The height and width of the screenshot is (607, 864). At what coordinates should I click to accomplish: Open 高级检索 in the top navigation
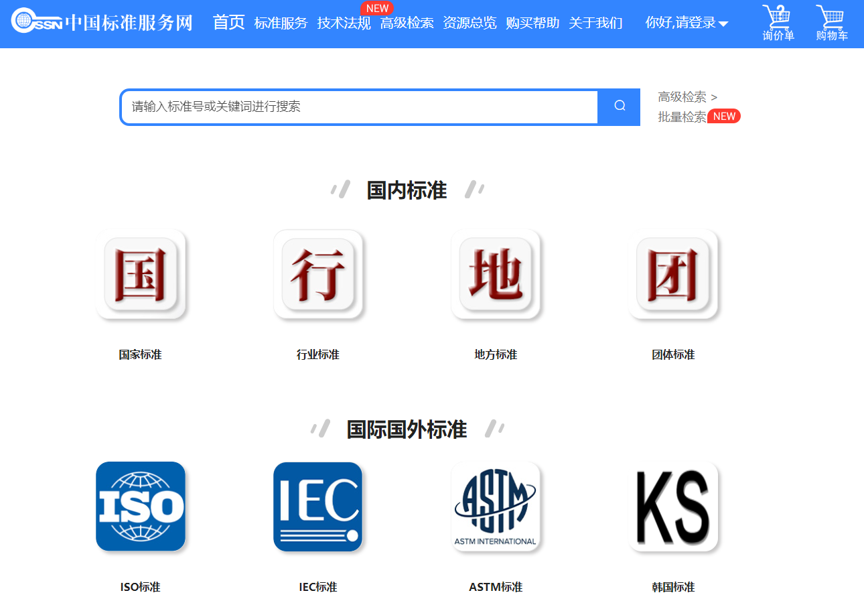click(407, 23)
